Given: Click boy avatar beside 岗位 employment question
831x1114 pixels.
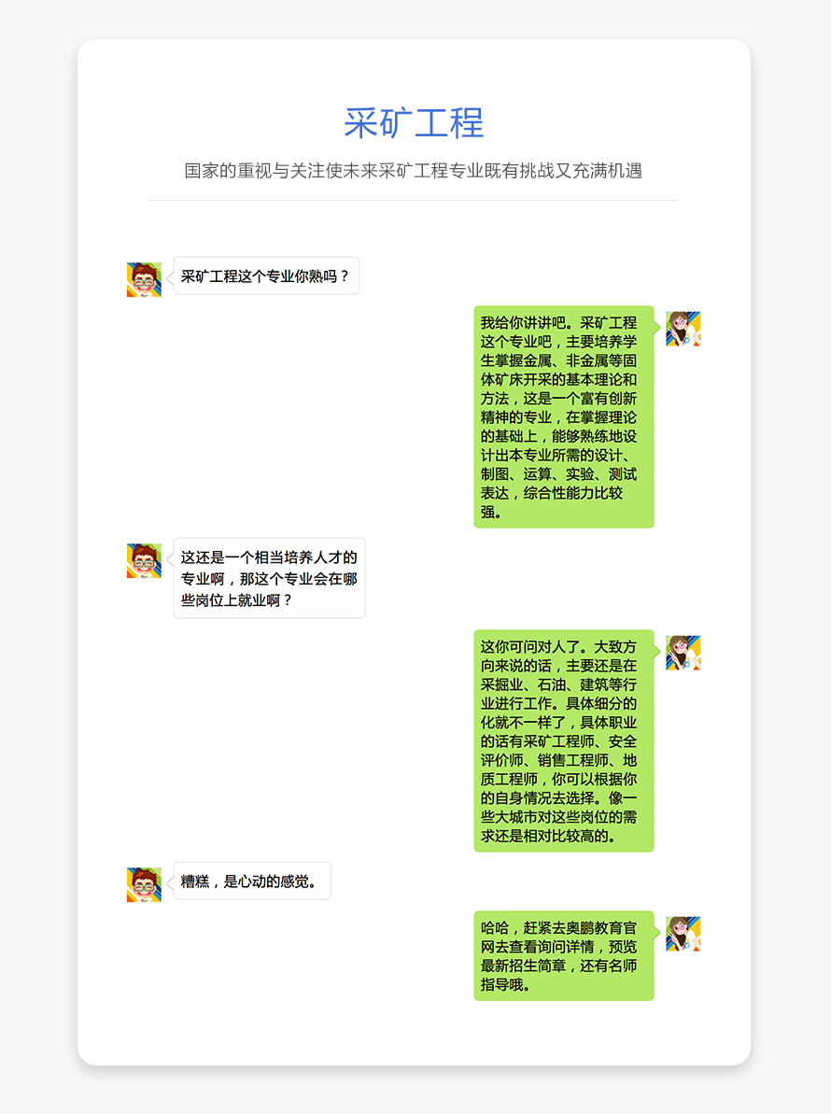Looking at the screenshot, I should [x=144, y=560].
